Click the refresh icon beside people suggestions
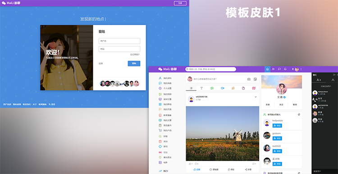The image size is (338, 174). (x=299, y=115)
